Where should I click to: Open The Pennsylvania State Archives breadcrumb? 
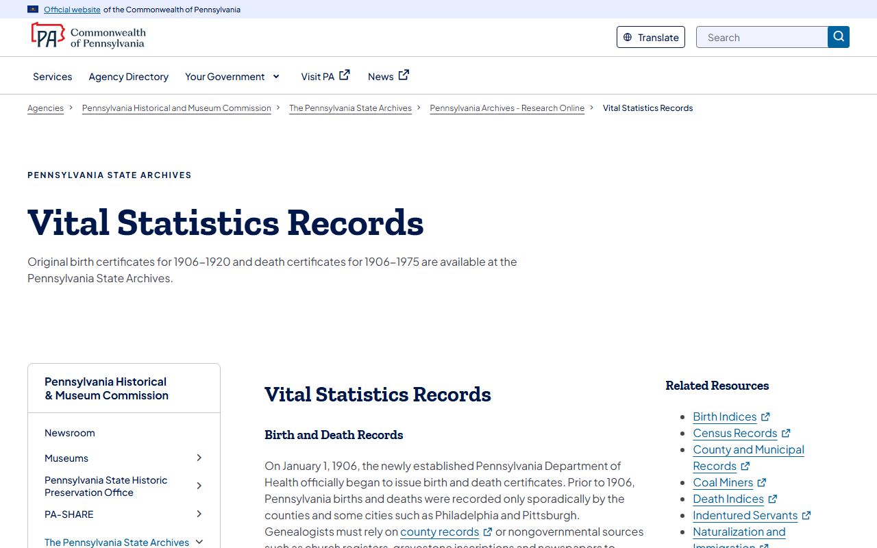pyautogui.click(x=350, y=108)
